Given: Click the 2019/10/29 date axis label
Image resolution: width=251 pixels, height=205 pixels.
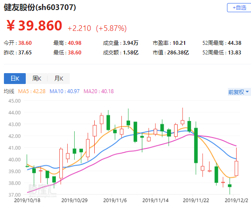Looking at the screenshot, I should 75,200.
